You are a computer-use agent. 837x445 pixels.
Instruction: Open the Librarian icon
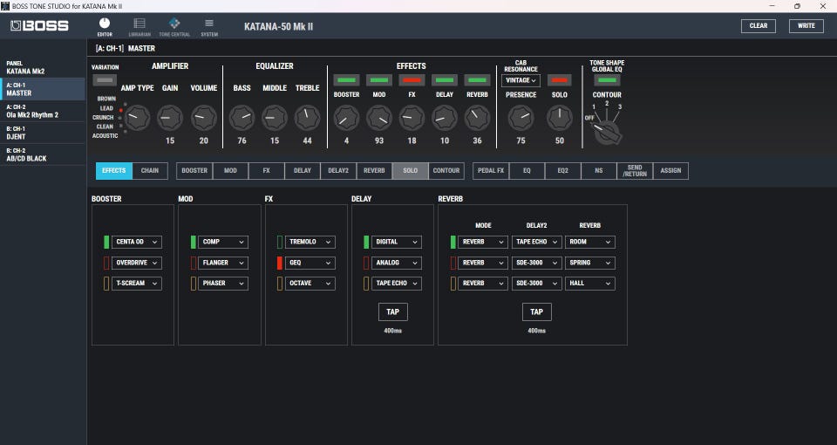pos(139,25)
